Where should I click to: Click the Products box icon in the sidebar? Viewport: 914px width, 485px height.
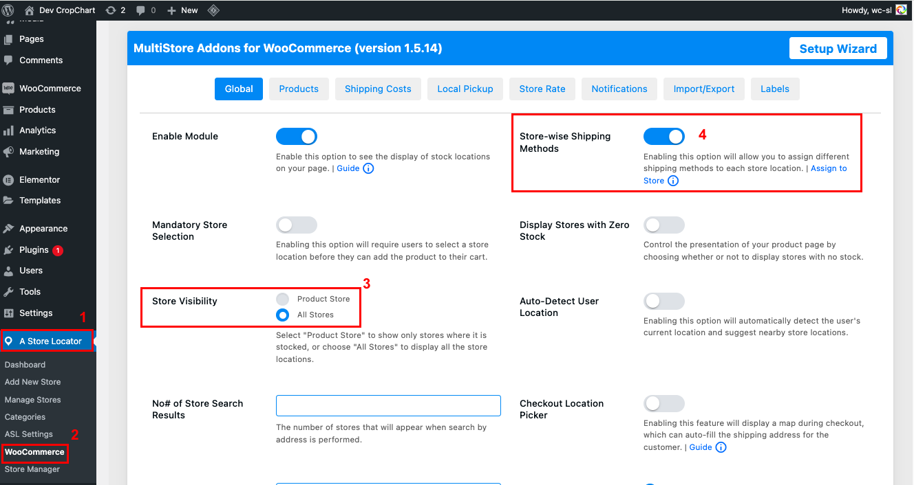(8, 110)
